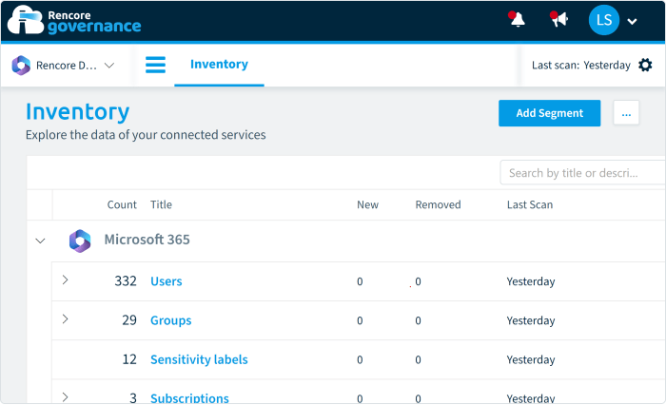Screen dimensions: 666x405
Task: Open the Subscriptions link
Action: pos(189,398)
